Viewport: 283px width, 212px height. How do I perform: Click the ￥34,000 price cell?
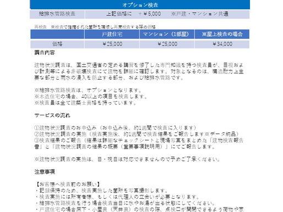coord(222,44)
